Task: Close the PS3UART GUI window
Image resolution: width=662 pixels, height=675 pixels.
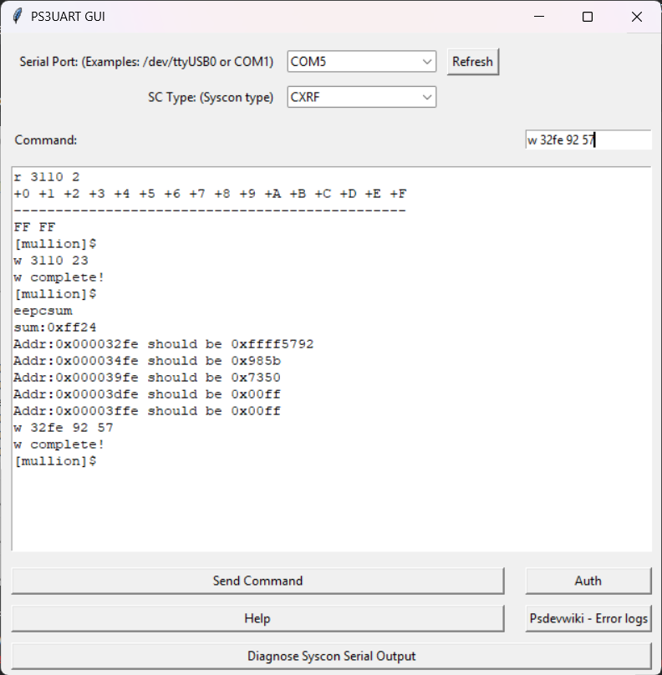Action: point(637,17)
